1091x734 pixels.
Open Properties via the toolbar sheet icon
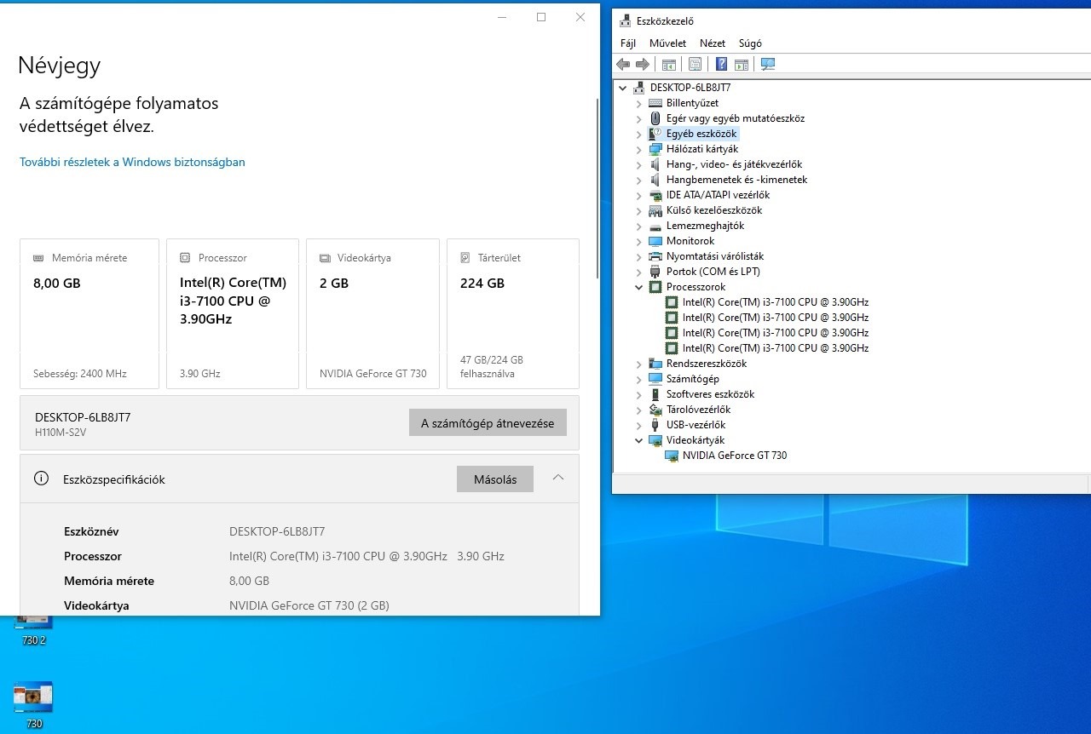coord(695,65)
